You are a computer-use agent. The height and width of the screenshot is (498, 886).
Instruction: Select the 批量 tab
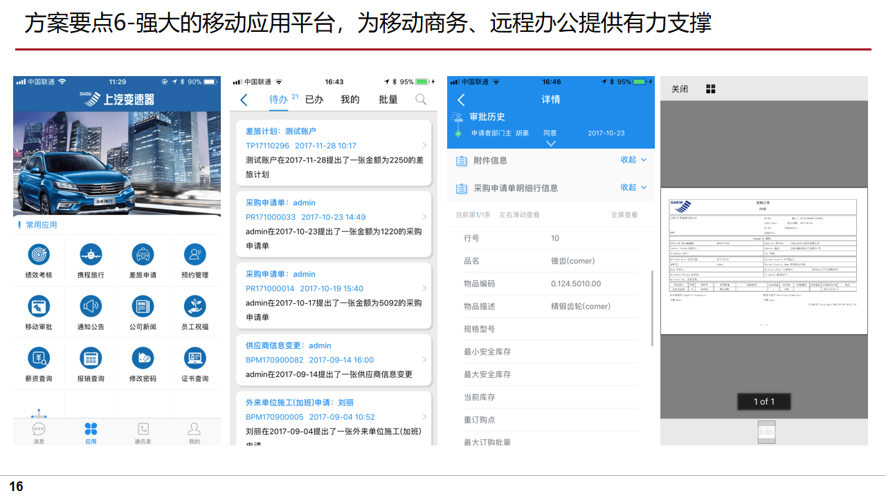click(388, 100)
